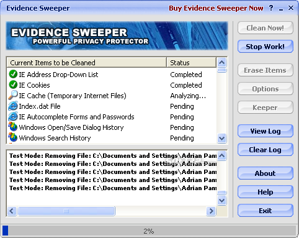
Task: Click the Erase Items button
Action: click(266, 70)
